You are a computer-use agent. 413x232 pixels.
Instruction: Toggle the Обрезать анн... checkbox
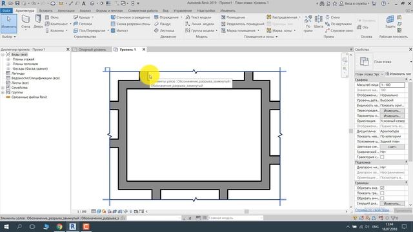382,198
